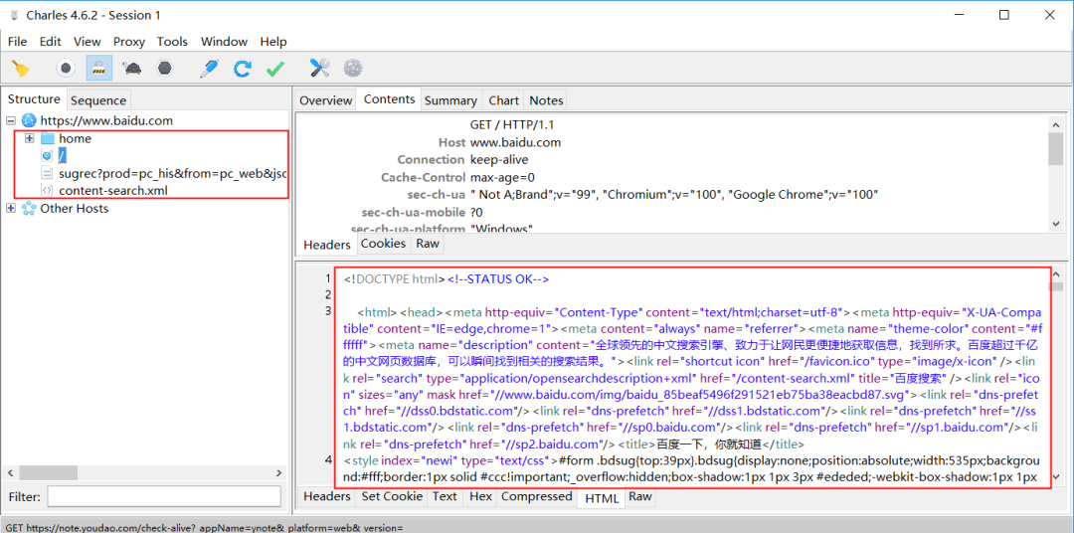The height and width of the screenshot is (533, 1074).
Task: Click the green validate checkmark icon
Action: 275,69
